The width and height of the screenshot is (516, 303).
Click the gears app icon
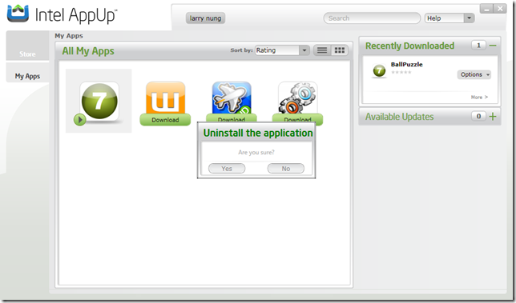point(298,98)
